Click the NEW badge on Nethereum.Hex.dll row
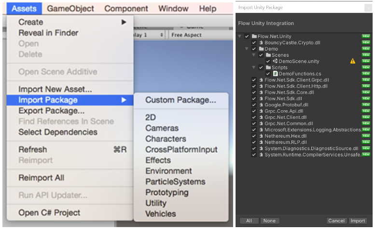 [366, 136]
